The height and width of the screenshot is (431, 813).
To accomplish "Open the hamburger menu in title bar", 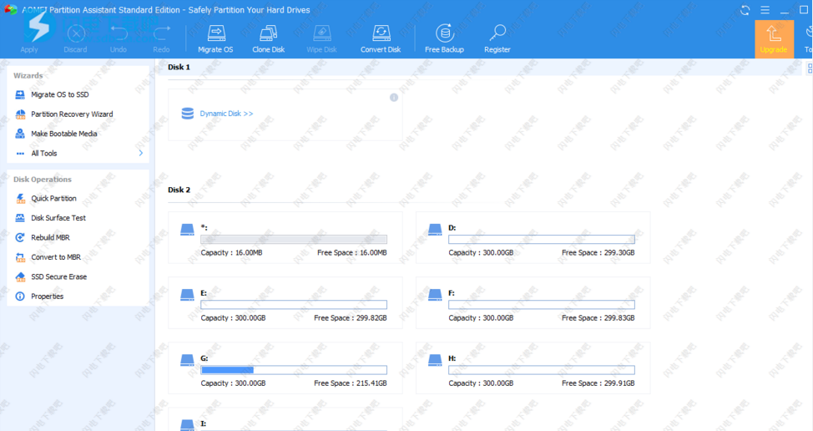I will [765, 10].
